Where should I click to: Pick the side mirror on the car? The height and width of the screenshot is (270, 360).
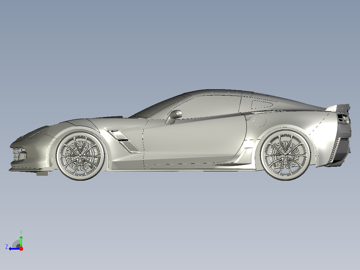(x=174, y=117)
